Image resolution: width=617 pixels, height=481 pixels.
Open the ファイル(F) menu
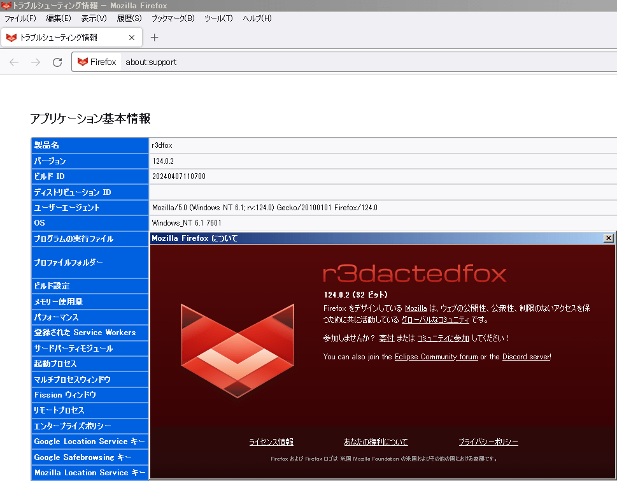coord(20,18)
